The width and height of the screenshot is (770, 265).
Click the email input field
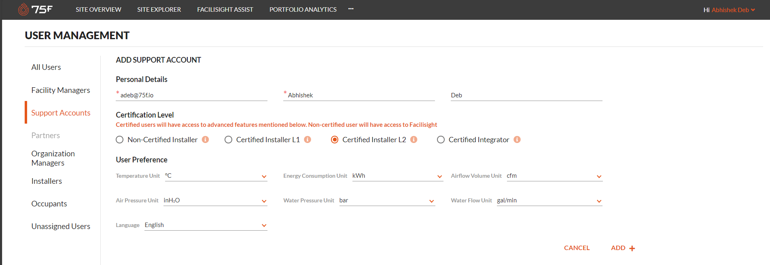193,95
